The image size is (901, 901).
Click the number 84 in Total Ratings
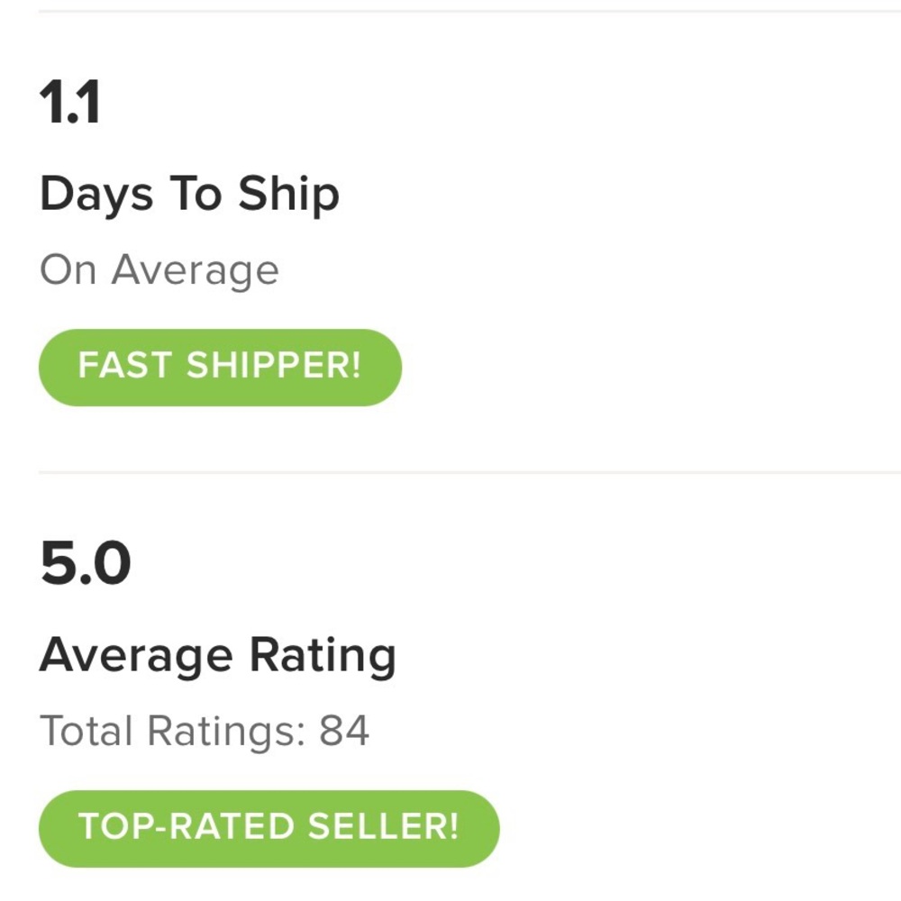pyautogui.click(x=344, y=732)
